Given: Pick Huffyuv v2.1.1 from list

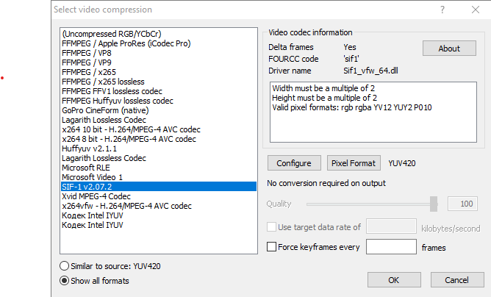Looking at the screenshot, I should click(x=90, y=148).
